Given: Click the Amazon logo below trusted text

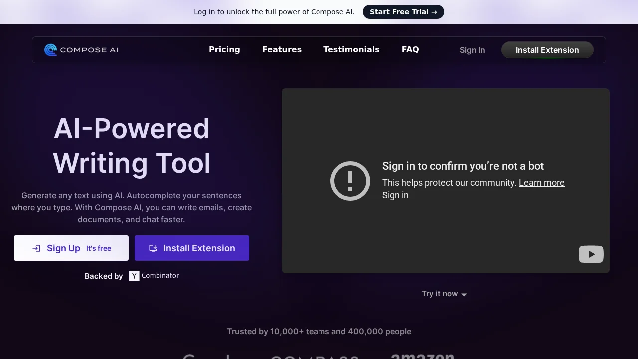Looking at the screenshot, I should (x=422, y=356).
